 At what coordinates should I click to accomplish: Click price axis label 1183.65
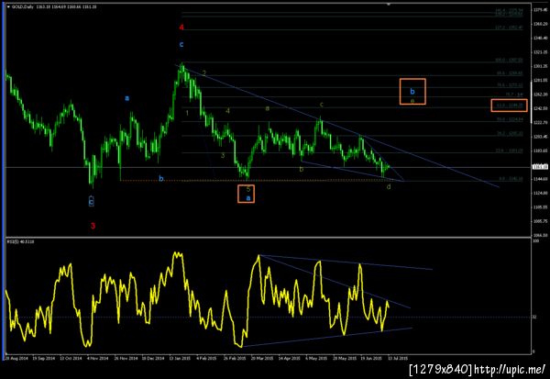click(541, 150)
